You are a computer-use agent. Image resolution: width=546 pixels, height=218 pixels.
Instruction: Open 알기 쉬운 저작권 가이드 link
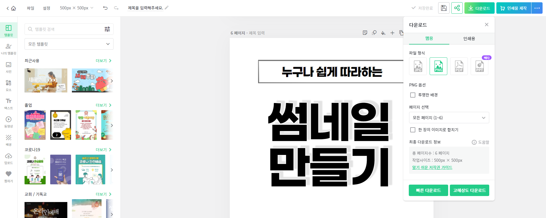432,167
